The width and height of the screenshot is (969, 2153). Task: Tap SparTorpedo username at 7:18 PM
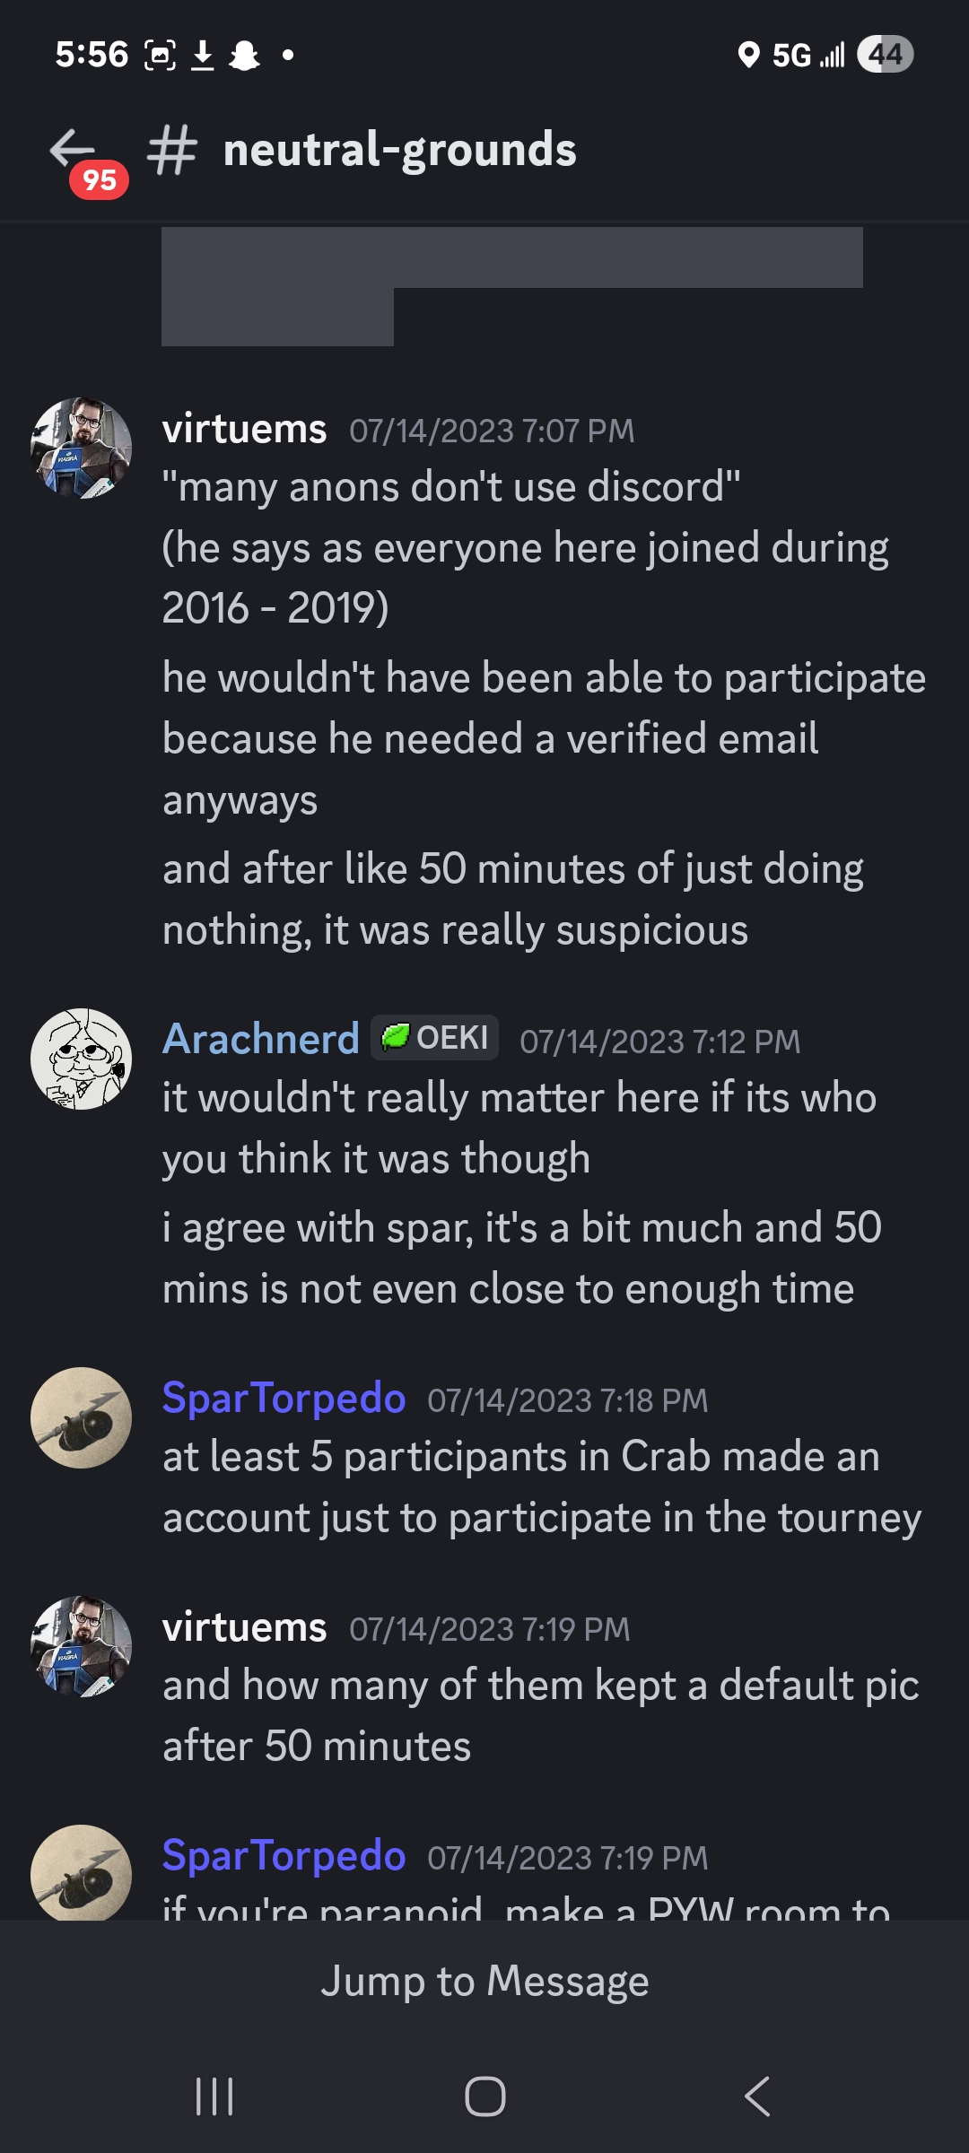coord(284,1398)
